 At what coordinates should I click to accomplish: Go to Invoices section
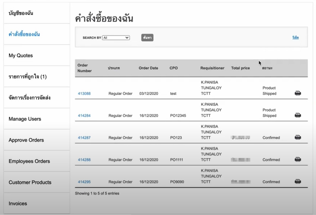tap(18, 204)
